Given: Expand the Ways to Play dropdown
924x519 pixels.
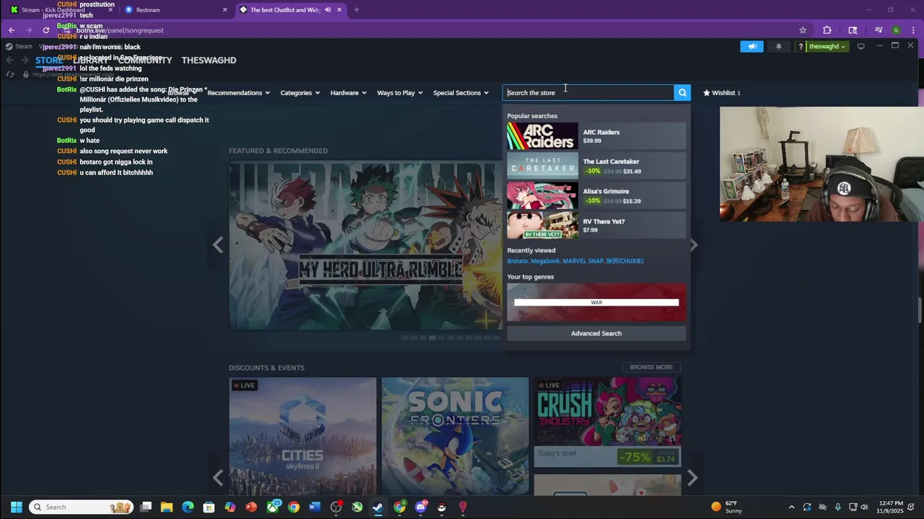Looking at the screenshot, I should tap(400, 92).
